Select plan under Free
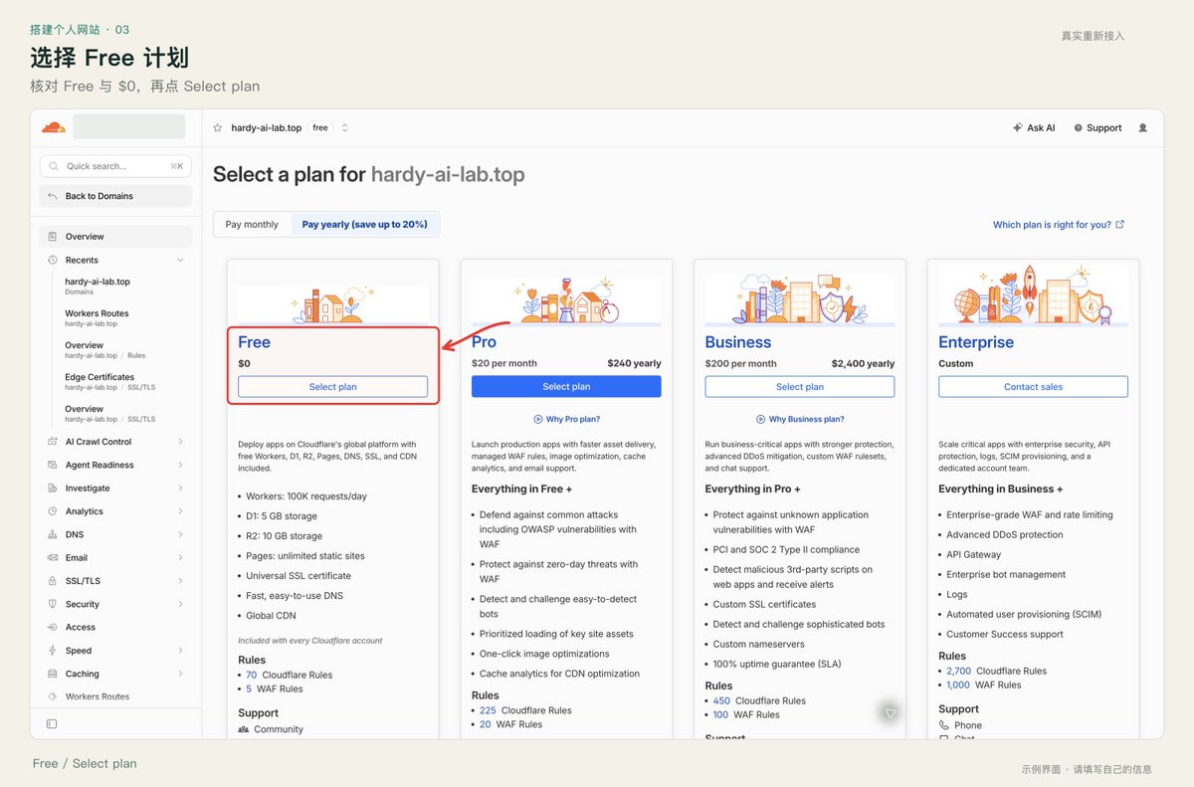Viewport: 1194px width, 787px height. tap(332, 387)
